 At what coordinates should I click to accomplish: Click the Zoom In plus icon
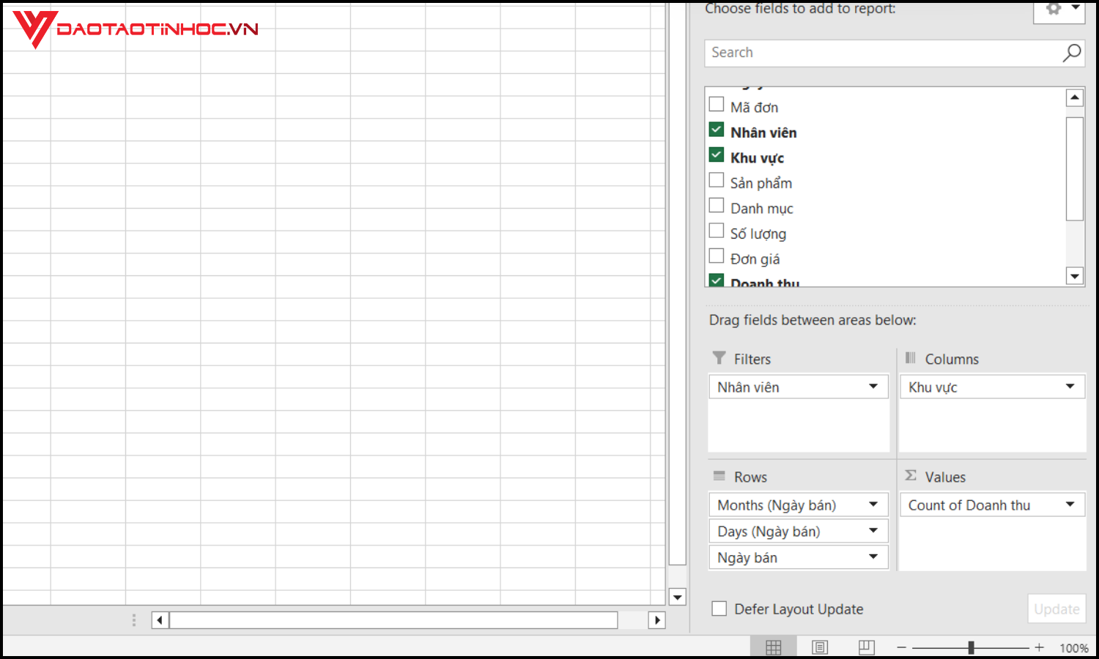point(1039,647)
